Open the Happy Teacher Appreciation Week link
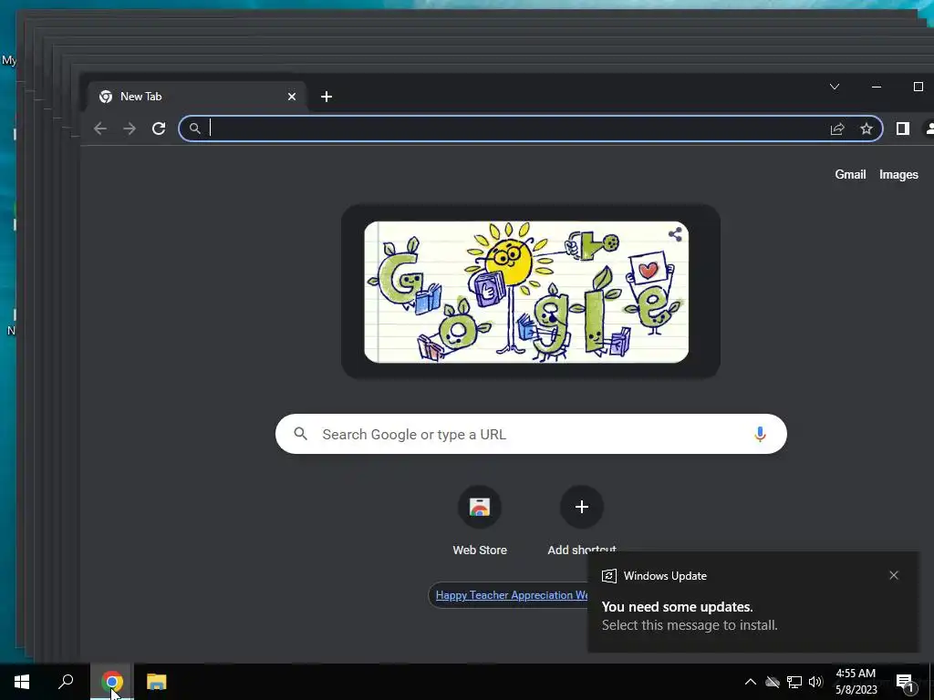Screen dimensions: 934x700 (511, 595)
